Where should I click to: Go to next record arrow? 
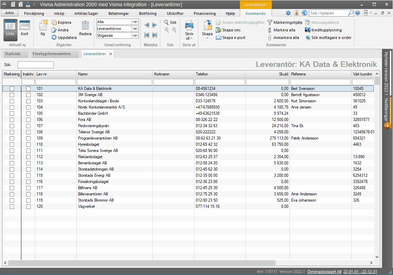[x=155, y=25]
